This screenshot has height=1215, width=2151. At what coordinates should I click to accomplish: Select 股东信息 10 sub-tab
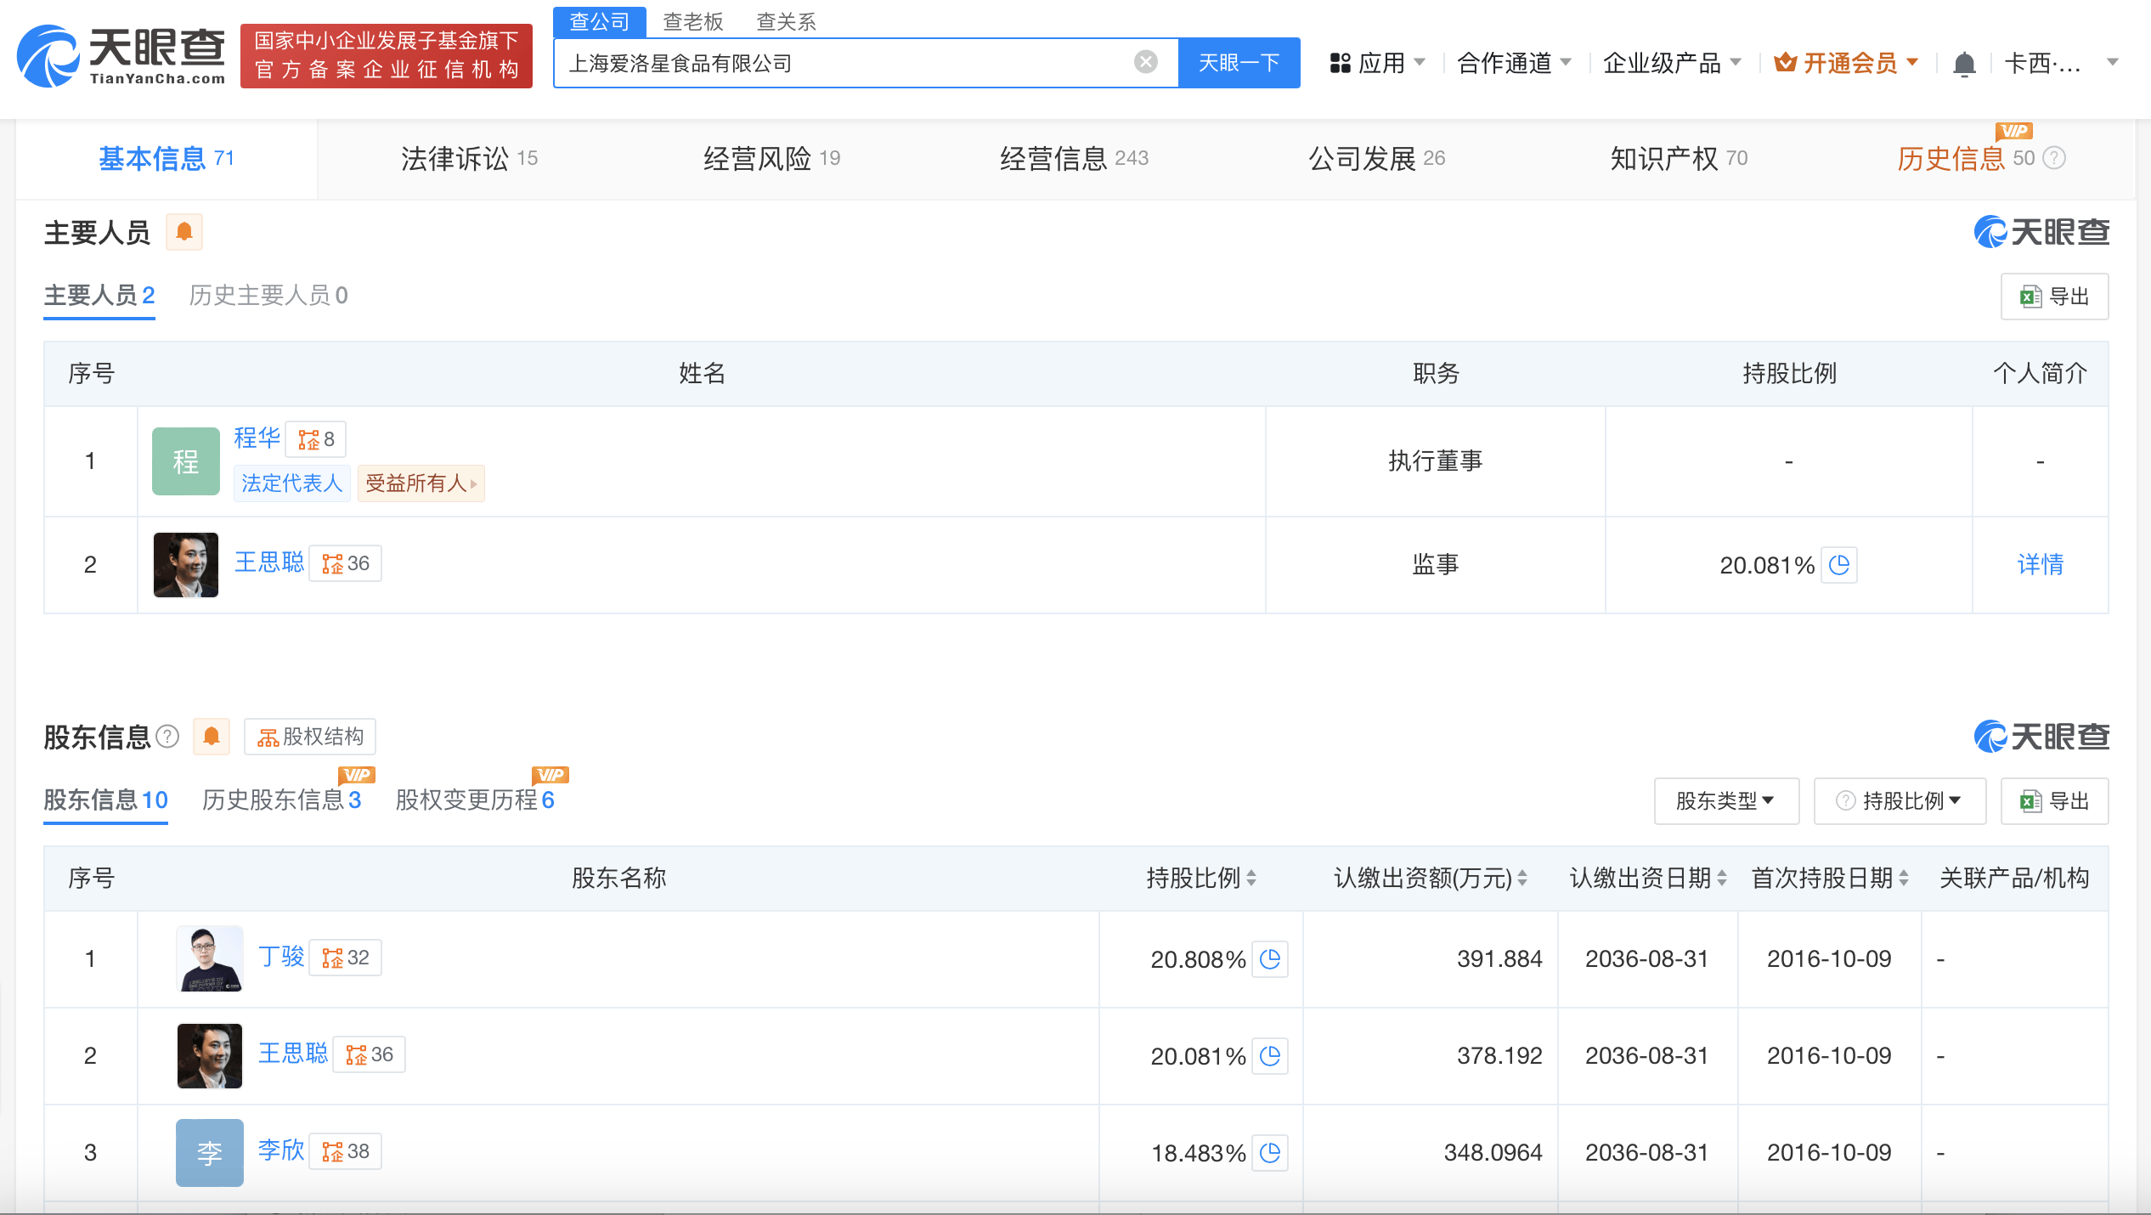pos(106,800)
